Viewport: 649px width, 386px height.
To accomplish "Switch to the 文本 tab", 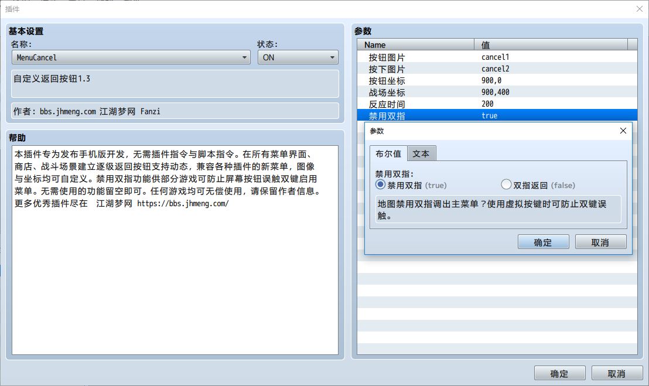I will pyautogui.click(x=421, y=153).
